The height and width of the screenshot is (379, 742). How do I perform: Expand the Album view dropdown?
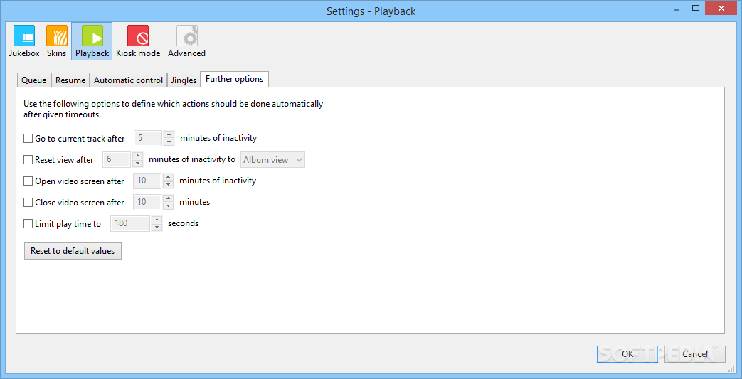click(273, 160)
